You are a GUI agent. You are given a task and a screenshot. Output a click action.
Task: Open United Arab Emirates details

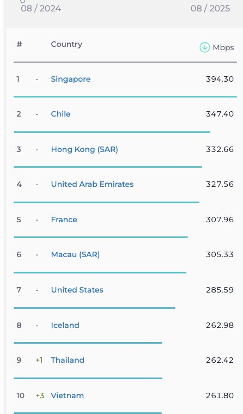(92, 184)
